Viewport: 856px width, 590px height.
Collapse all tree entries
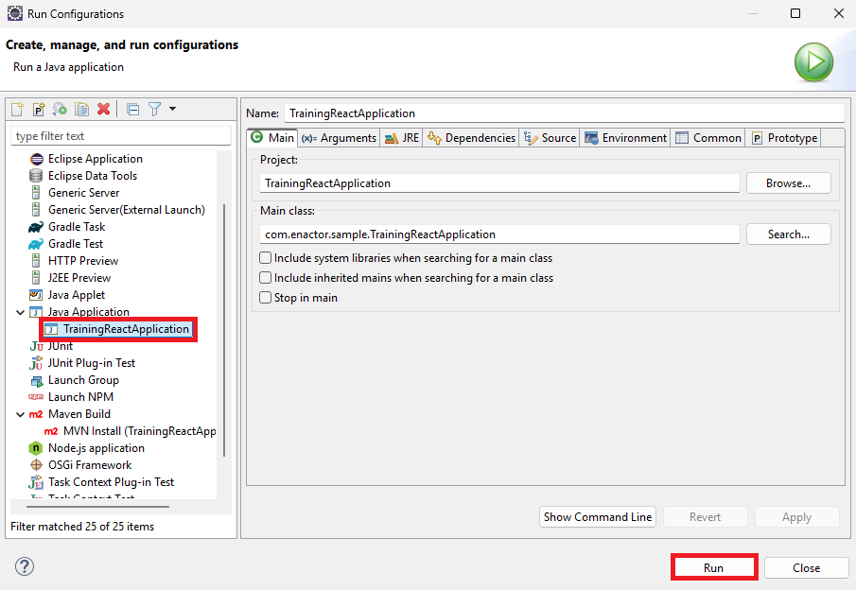[132, 109]
